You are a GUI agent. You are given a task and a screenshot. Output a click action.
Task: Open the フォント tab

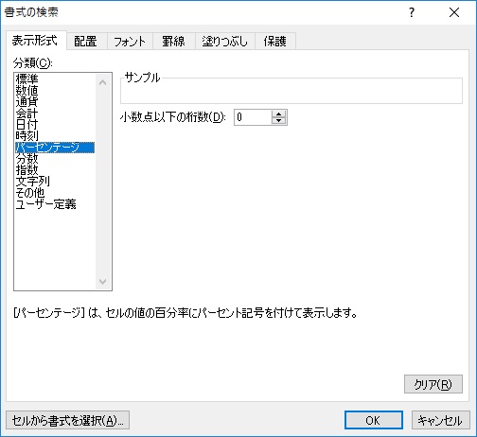pos(130,42)
